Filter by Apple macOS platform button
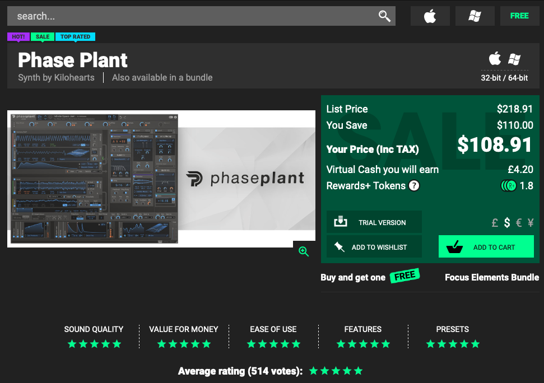Screen dimensions: 544x383 430,16
